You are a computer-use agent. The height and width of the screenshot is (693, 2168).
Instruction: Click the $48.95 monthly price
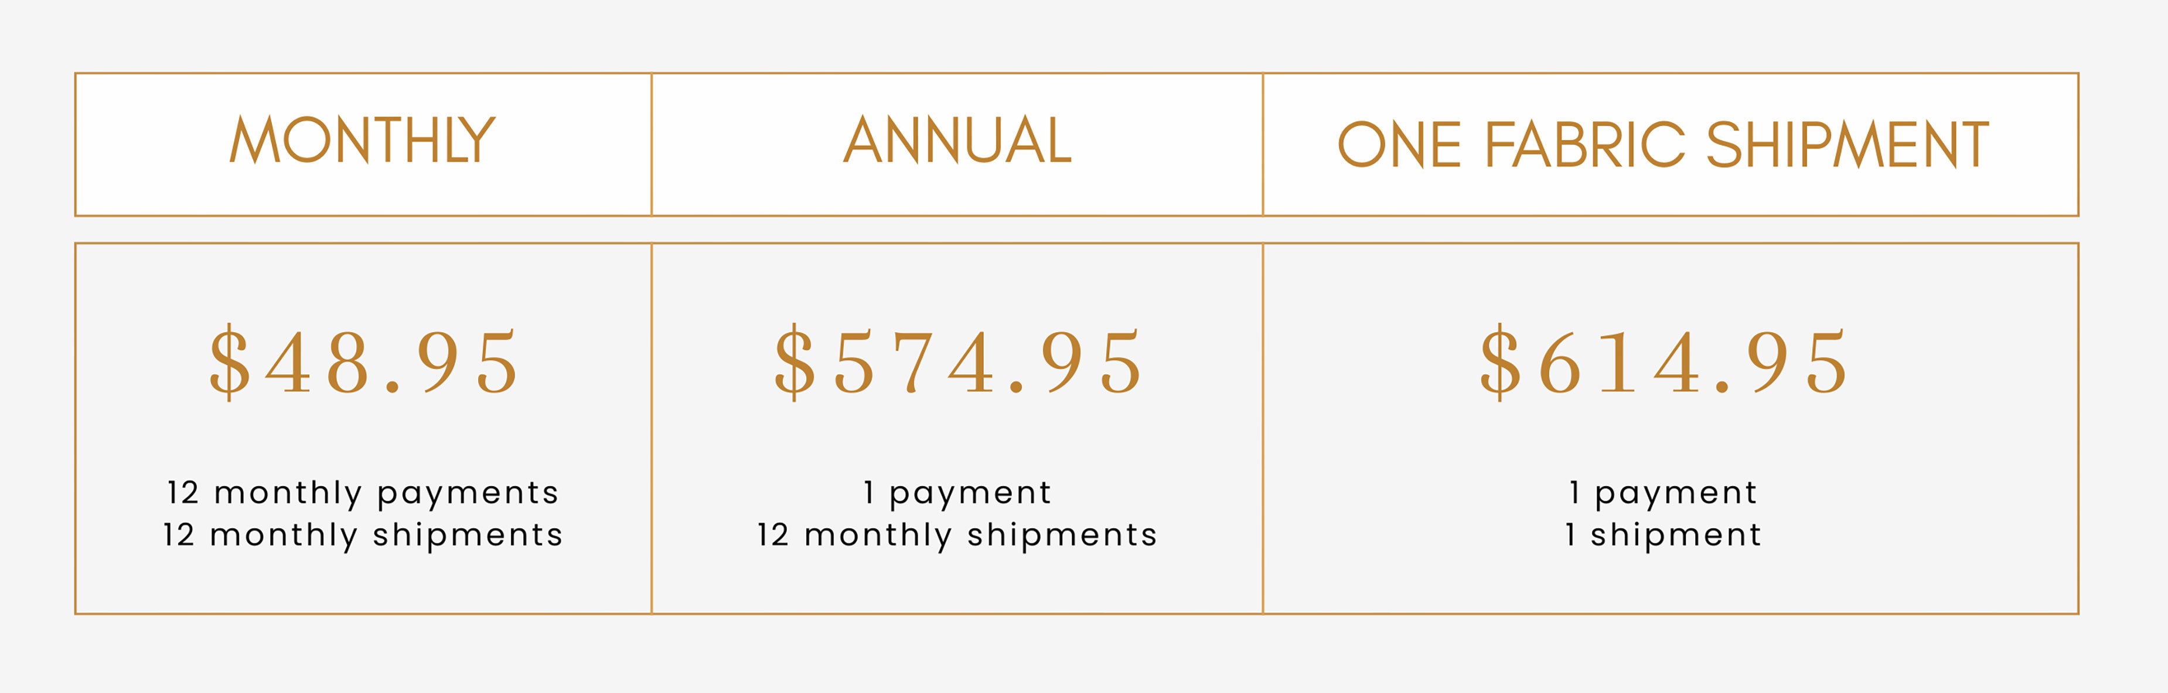[363, 363]
